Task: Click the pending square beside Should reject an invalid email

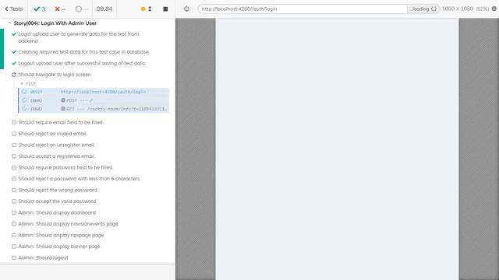Action: coord(14,134)
